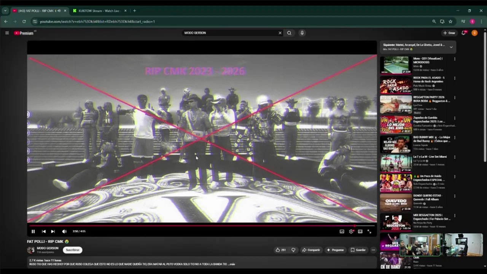
Task: Like the video with thumbs up 251
Action: [x=280, y=250]
